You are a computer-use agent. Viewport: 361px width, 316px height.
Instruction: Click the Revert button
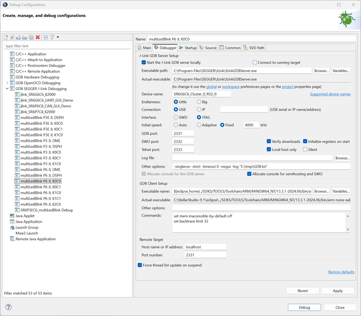click(303, 291)
